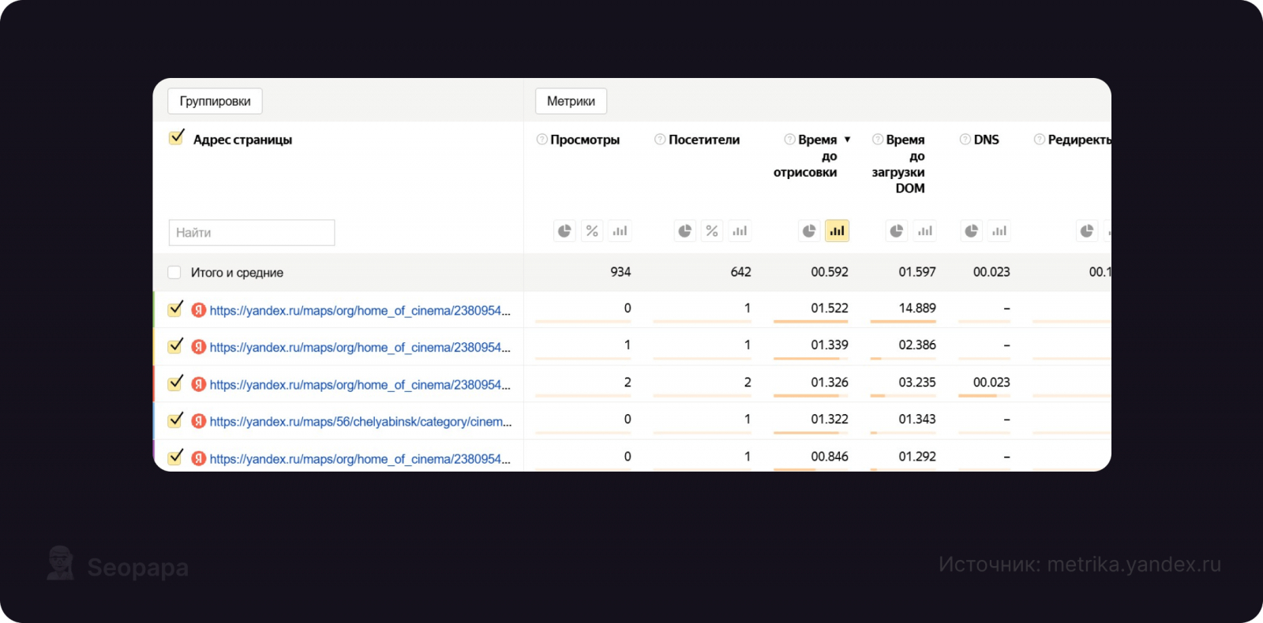The height and width of the screenshot is (623, 1263).
Task: Open first home_of_cinema URL link
Action: pos(360,311)
